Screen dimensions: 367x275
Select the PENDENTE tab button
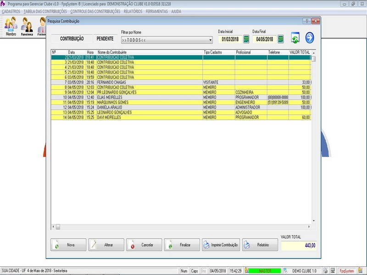tap(105, 39)
